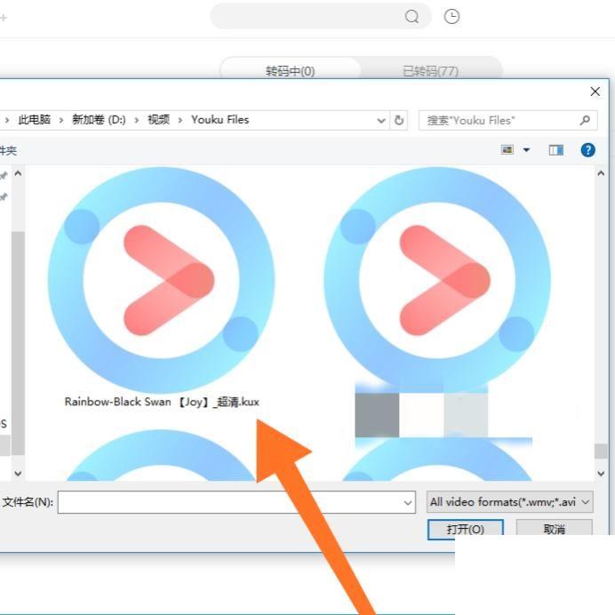Expand the chevron after 此电脑 in the path
Screen dimensions: 615x615
61,120
